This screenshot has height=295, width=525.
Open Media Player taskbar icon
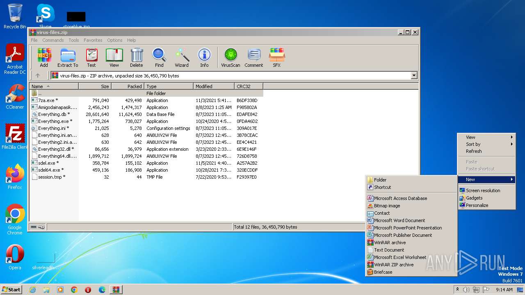click(60, 290)
